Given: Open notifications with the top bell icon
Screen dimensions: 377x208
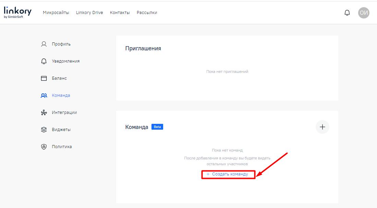Looking at the screenshot, I should point(348,12).
